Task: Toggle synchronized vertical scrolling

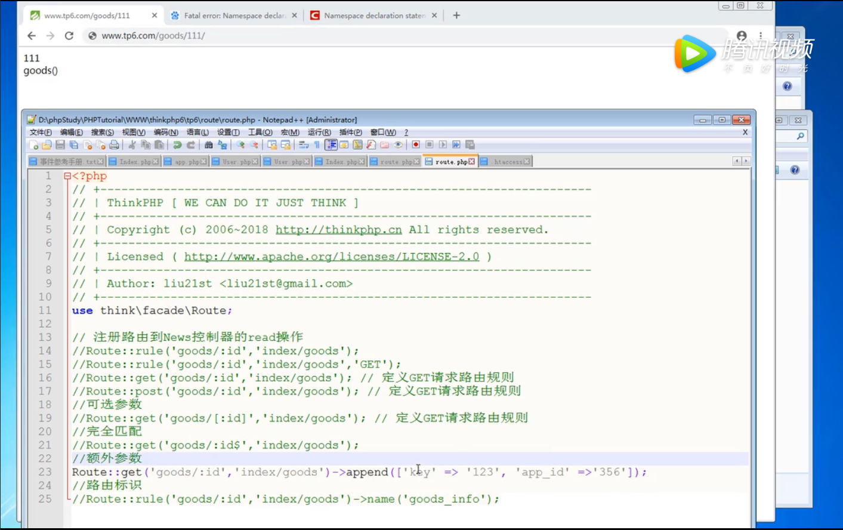Action: point(272,145)
